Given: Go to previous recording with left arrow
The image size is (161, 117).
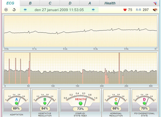Looking at the screenshot, I should 25,10.
